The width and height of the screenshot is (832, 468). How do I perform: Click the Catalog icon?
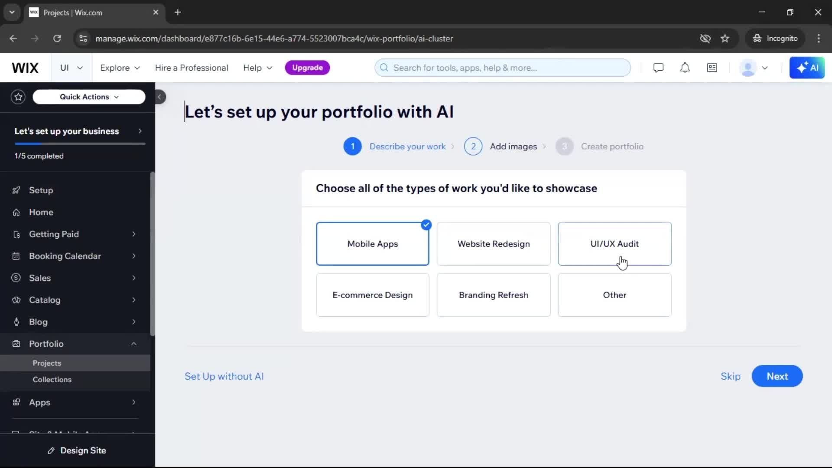click(x=16, y=300)
